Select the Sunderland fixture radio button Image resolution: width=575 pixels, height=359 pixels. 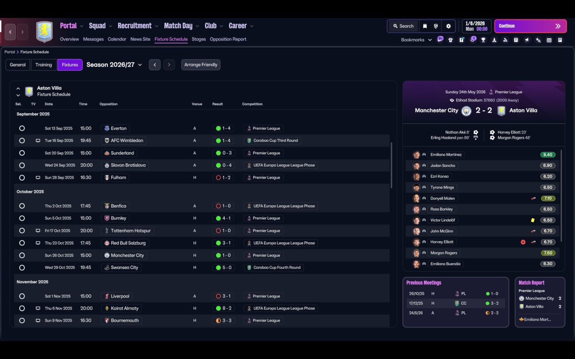tap(22, 153)
